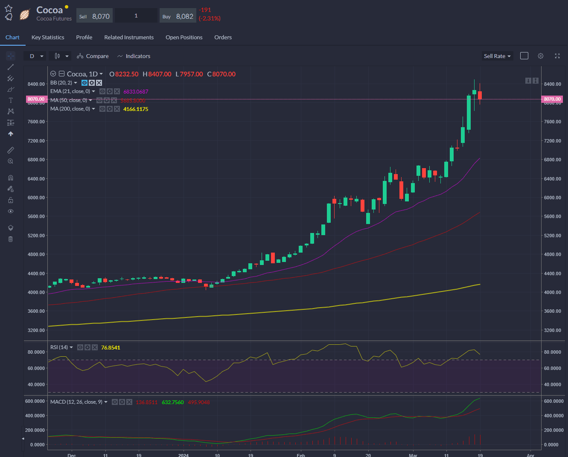Remove the EMA (21) indicator
Viewport: 568px width, 457px height.
coord(117,91)
